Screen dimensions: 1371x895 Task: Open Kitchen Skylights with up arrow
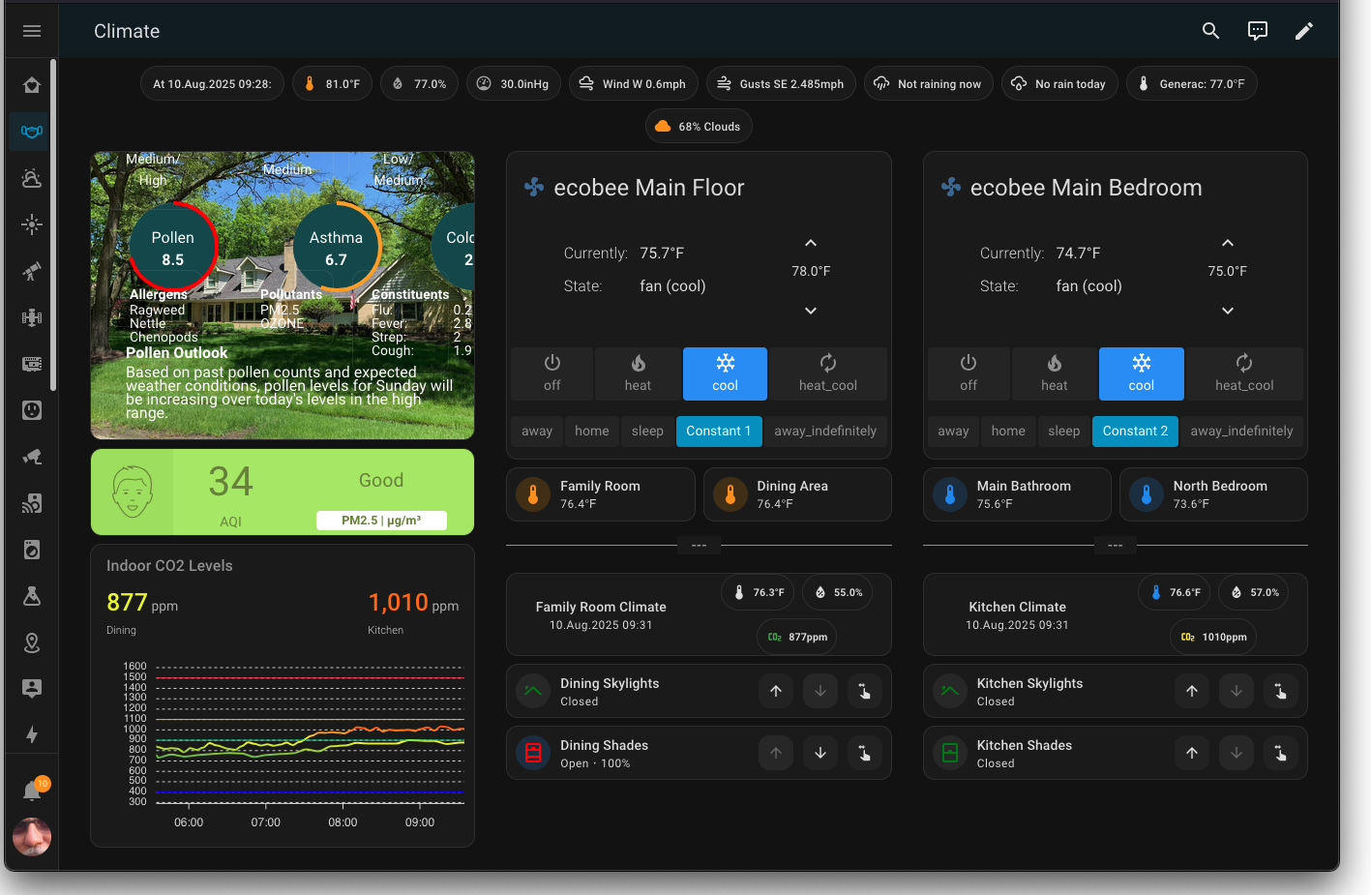[x=1192, y=691]
